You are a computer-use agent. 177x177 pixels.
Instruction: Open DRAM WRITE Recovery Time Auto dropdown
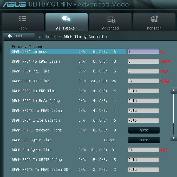pyautogui.click(x=144, y=130)
